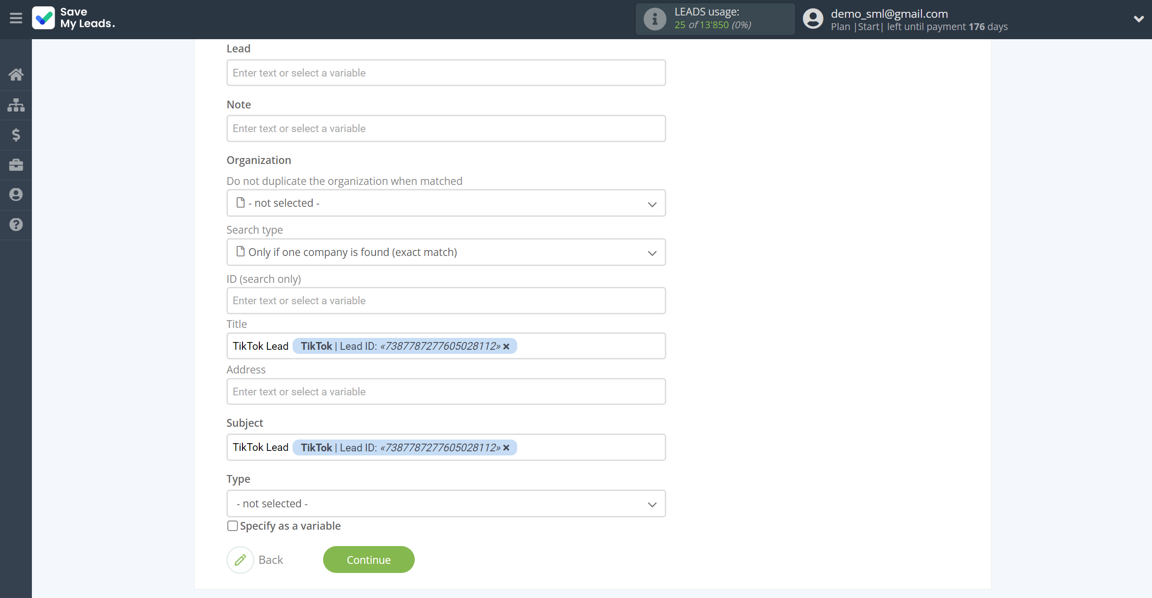Enable Specify as a variable checkbox

232,526
